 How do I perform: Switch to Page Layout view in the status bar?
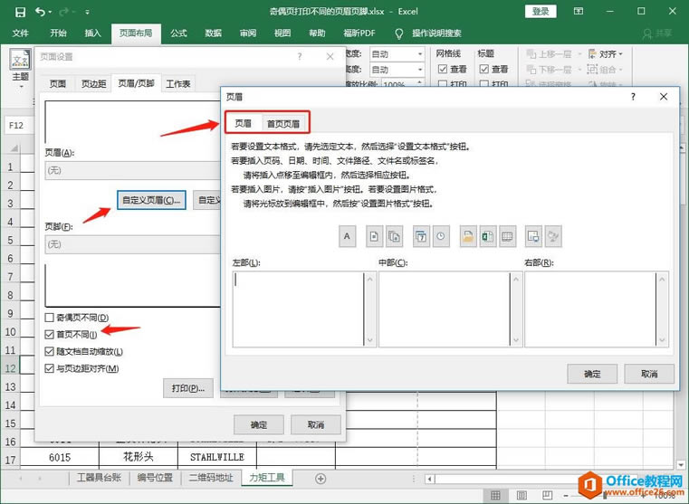point(522,495)
